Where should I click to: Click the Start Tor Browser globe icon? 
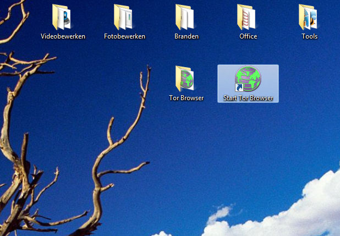coord(248,78)
